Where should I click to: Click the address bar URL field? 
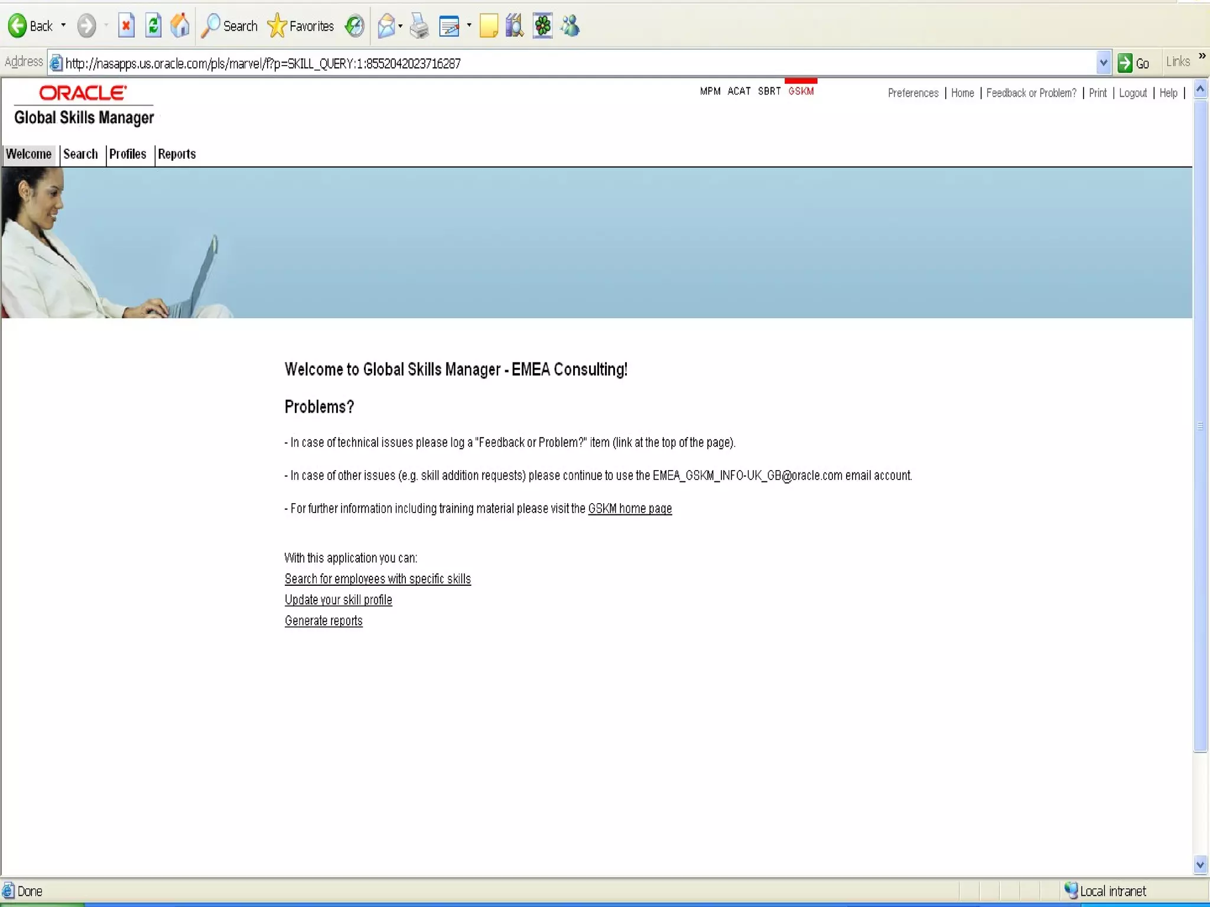tap(532, 63)
